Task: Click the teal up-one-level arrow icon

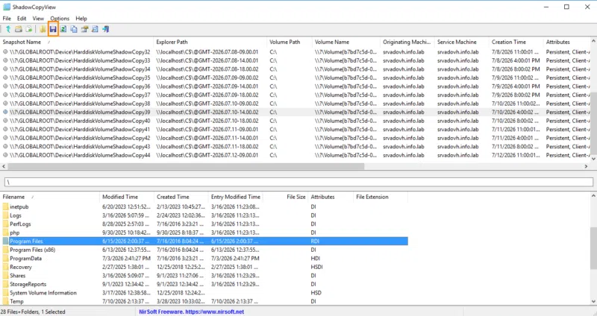Action: click(x=8, y=29)
